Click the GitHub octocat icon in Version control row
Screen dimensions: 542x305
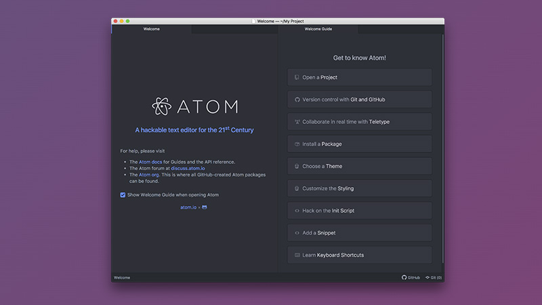tap(297, 100)
